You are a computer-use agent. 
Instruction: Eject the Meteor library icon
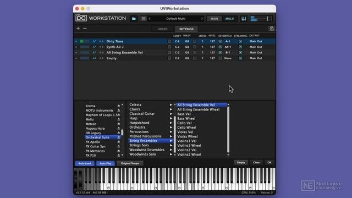tap(119, 124)
